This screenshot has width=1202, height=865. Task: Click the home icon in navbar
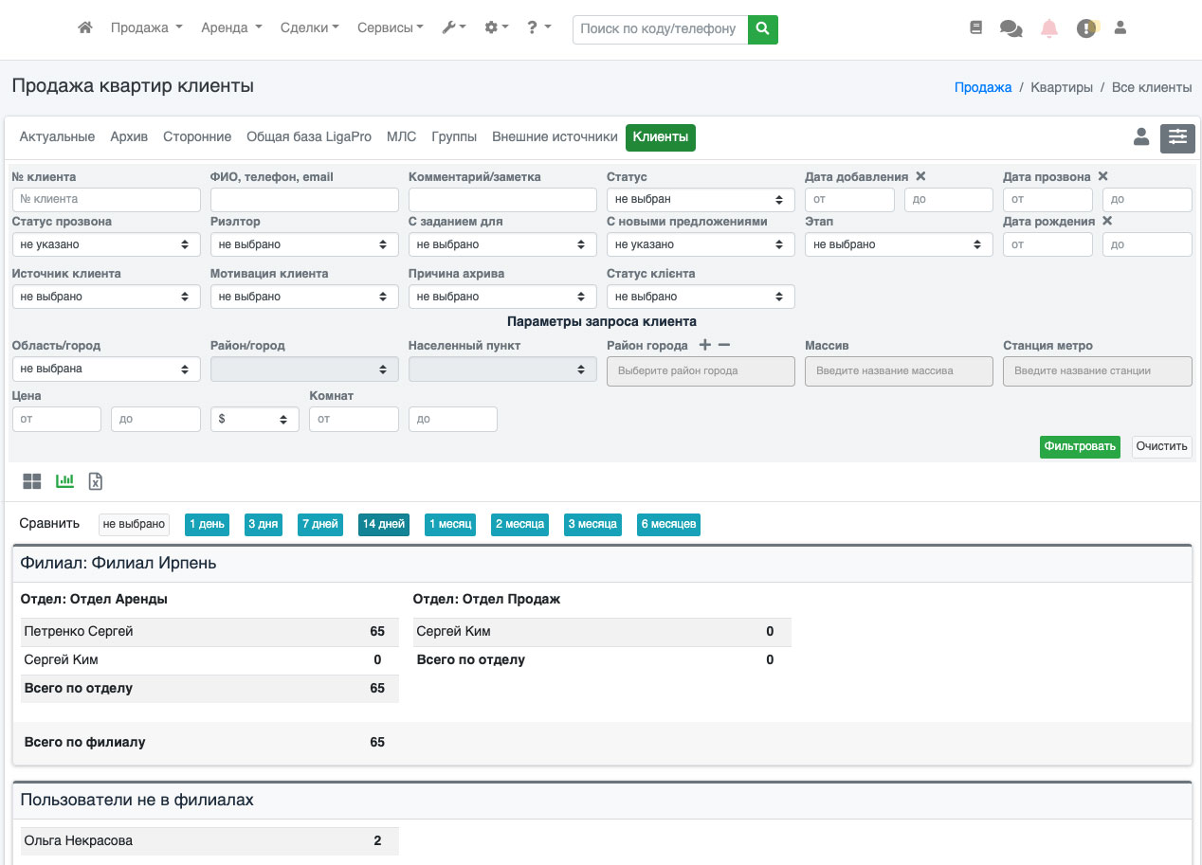coord(85,28)
